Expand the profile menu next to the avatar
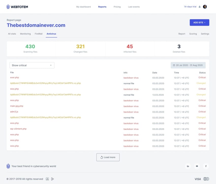The height and width of the screenshot is (184, 216). [209, 7]
